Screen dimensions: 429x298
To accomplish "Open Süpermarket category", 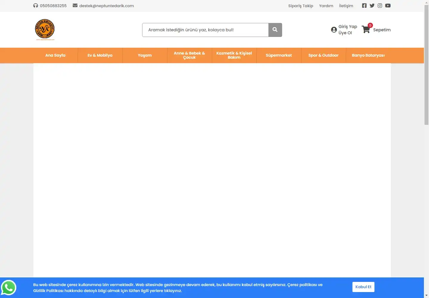I will click(279, 55).
